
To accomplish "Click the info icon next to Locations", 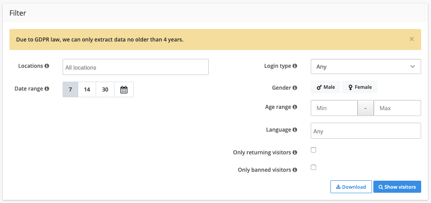I will click(47, 66).
